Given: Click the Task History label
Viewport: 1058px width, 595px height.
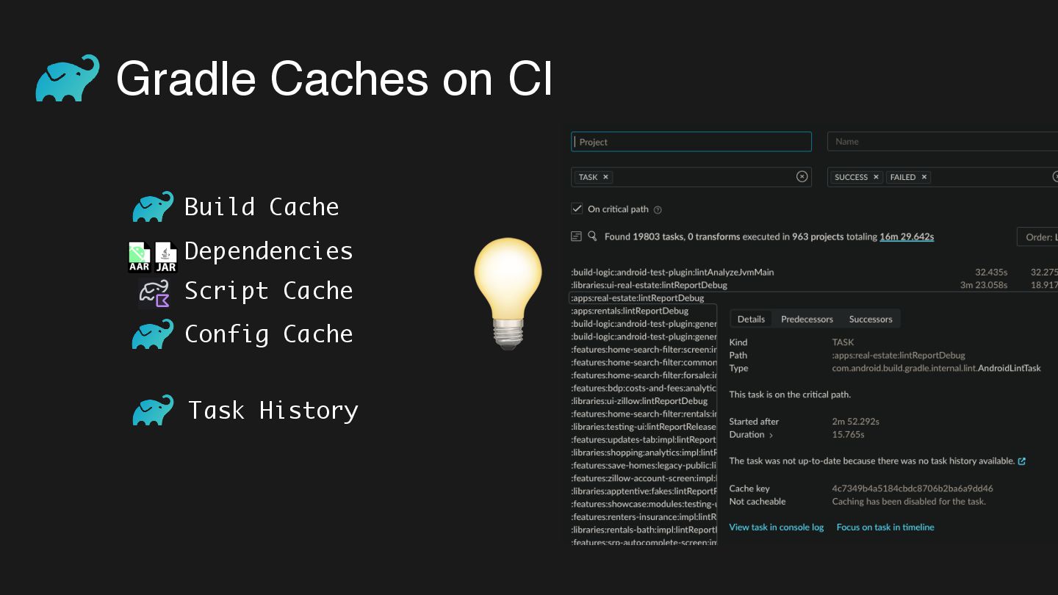Looking at the screenshot, I should click(273, 410).
